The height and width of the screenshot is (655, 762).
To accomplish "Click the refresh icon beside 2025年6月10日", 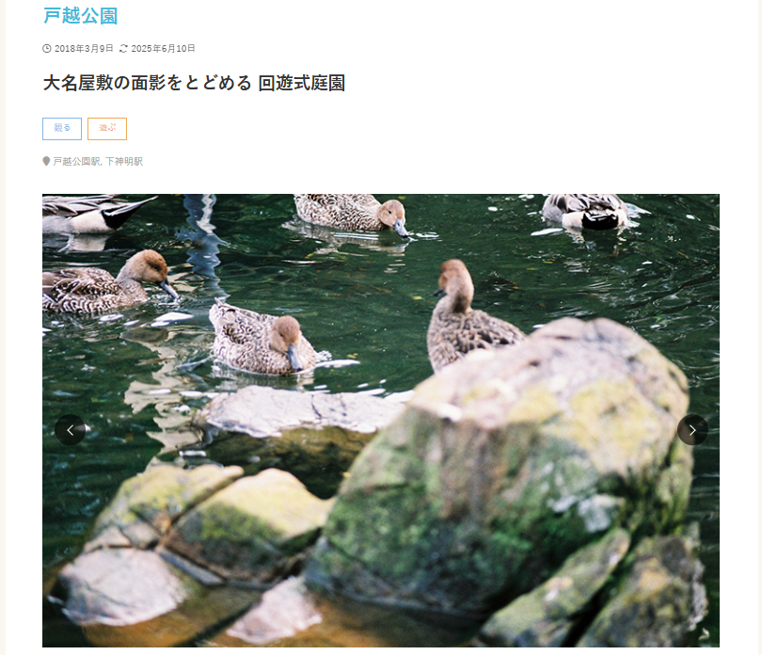I will tap(123, 48).
